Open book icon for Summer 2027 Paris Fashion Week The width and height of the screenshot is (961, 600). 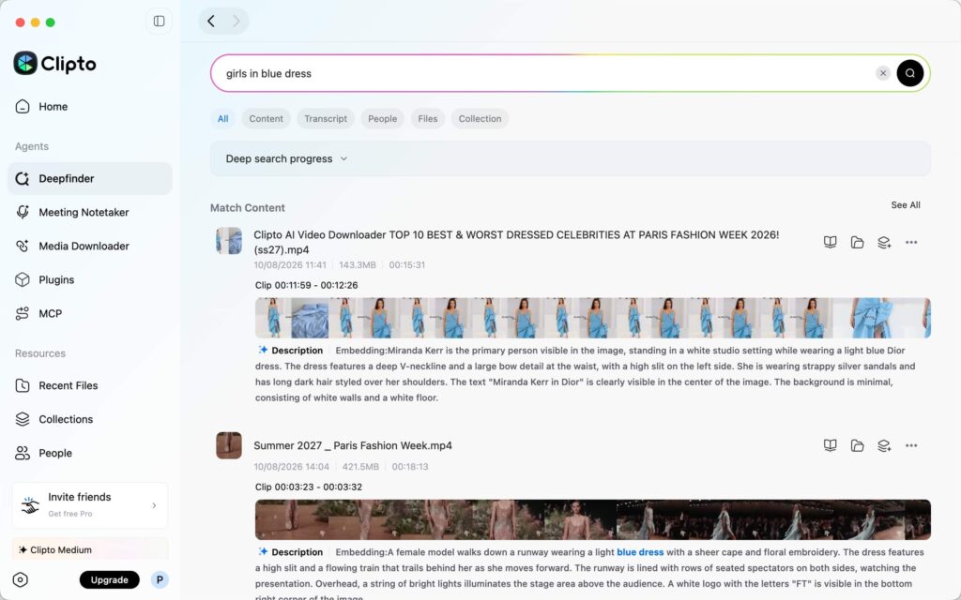click(x=830, y=445)
